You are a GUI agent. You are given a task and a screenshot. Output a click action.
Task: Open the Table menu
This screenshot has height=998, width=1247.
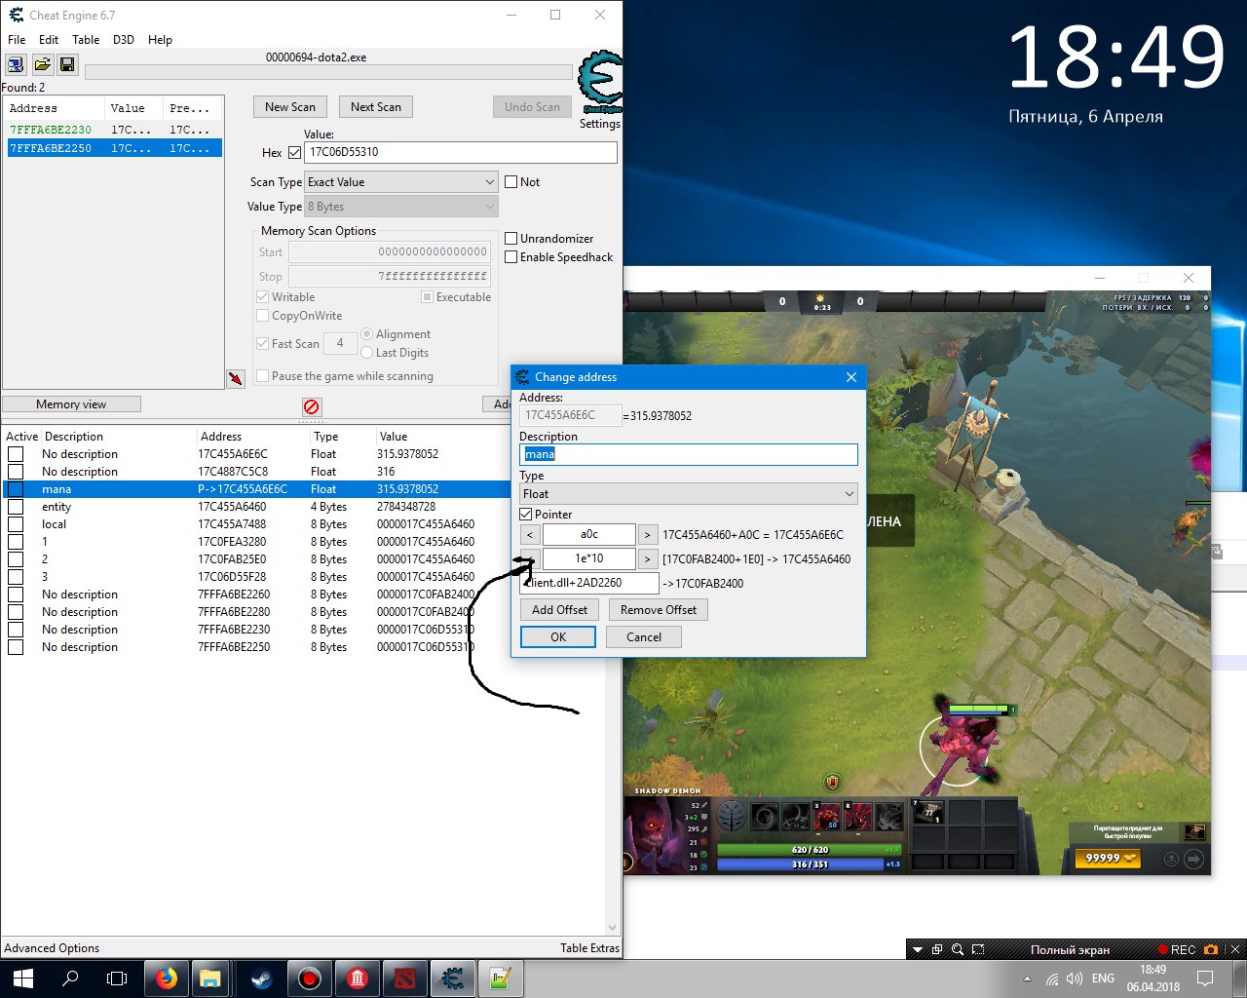pyautogui.click(x=86, y=40)
